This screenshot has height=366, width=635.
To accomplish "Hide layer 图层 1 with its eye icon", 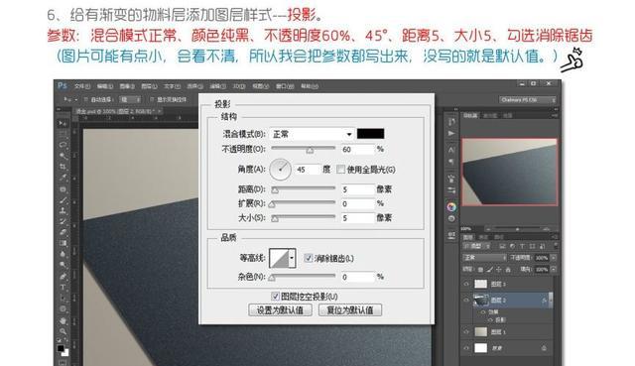I will (x=466, y=332).
